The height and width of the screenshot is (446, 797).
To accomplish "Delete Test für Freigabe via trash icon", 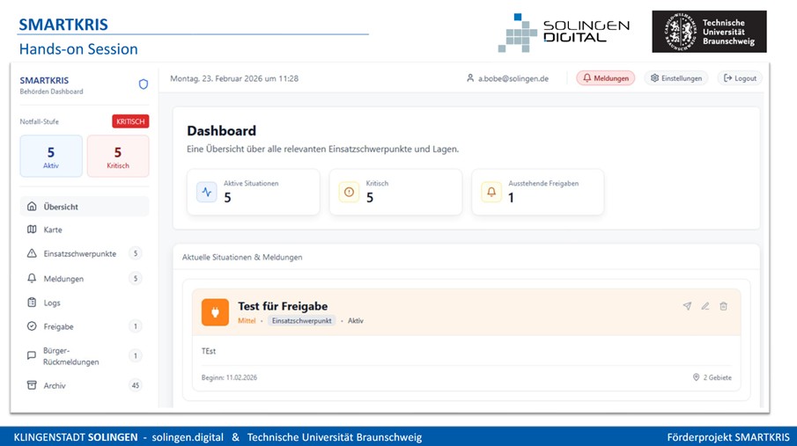I will (x=724, y=306).
